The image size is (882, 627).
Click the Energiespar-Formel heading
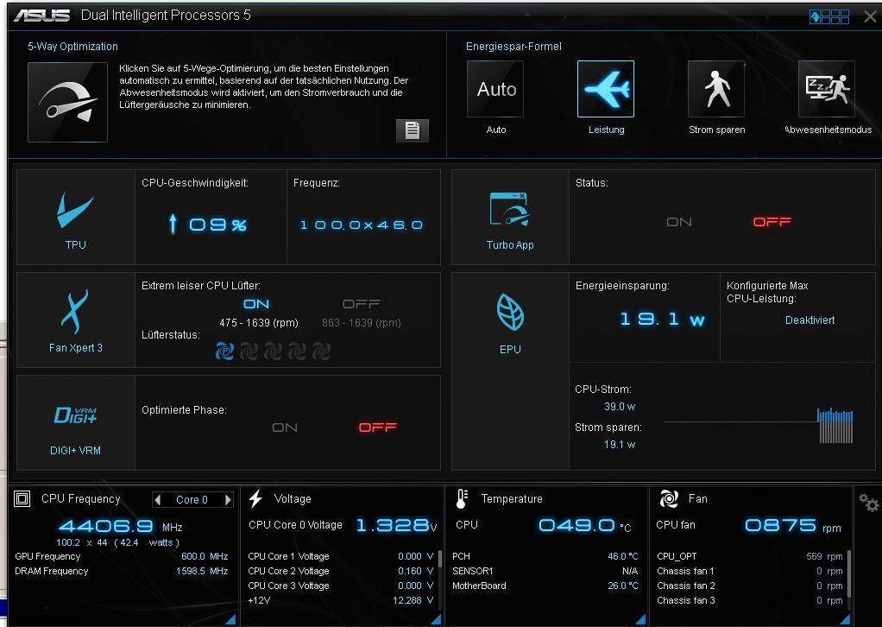[x=513, y=46]
